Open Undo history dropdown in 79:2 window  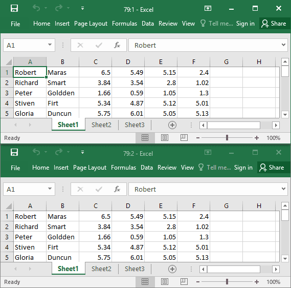pos(46,152)
